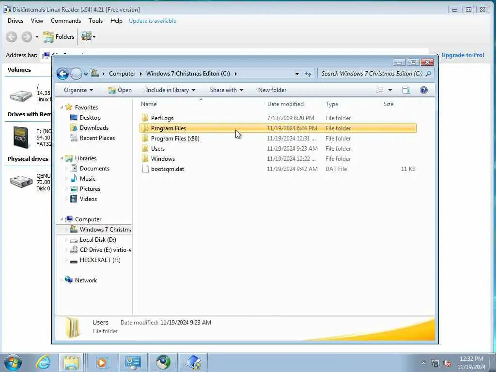Screen dimensions: 496x372
Task: Select the Linux volume drive icon
Action: tap(21, 95)
